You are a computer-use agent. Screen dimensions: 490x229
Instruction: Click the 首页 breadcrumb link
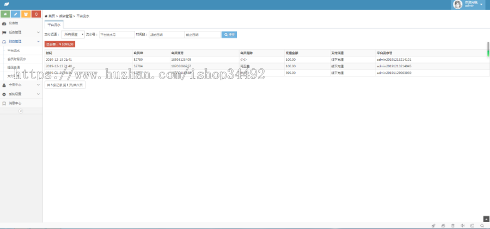point(52,16)
